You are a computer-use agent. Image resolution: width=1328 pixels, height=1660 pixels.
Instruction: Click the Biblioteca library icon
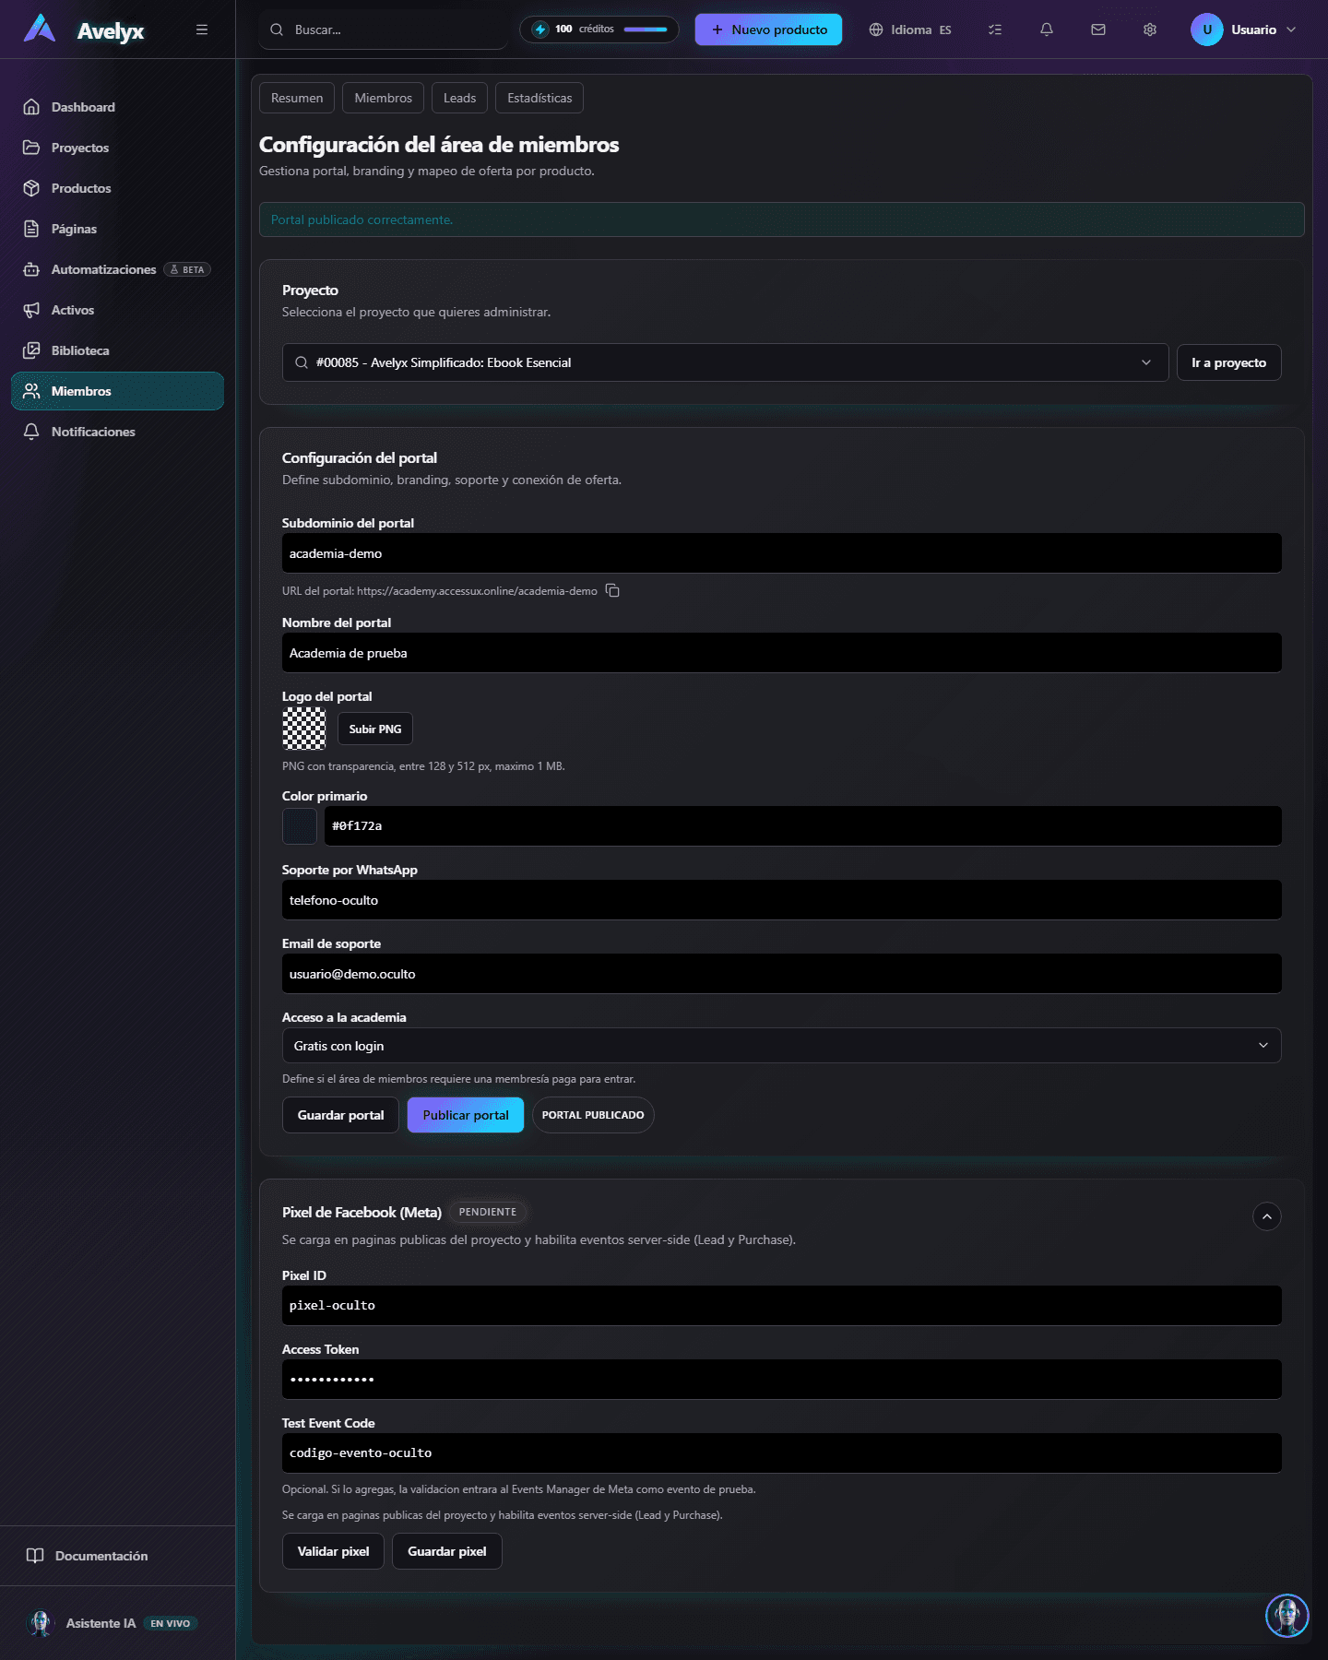pyautogui.click(x=31, y=350)
